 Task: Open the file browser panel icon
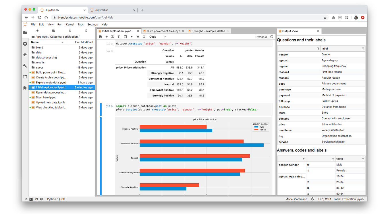click(25, 32)
